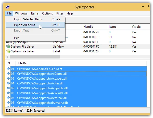Viewport: 153px width, 118px height.
Task: Select the FXSEXT.ecf file path row
Action: point(79,69)
